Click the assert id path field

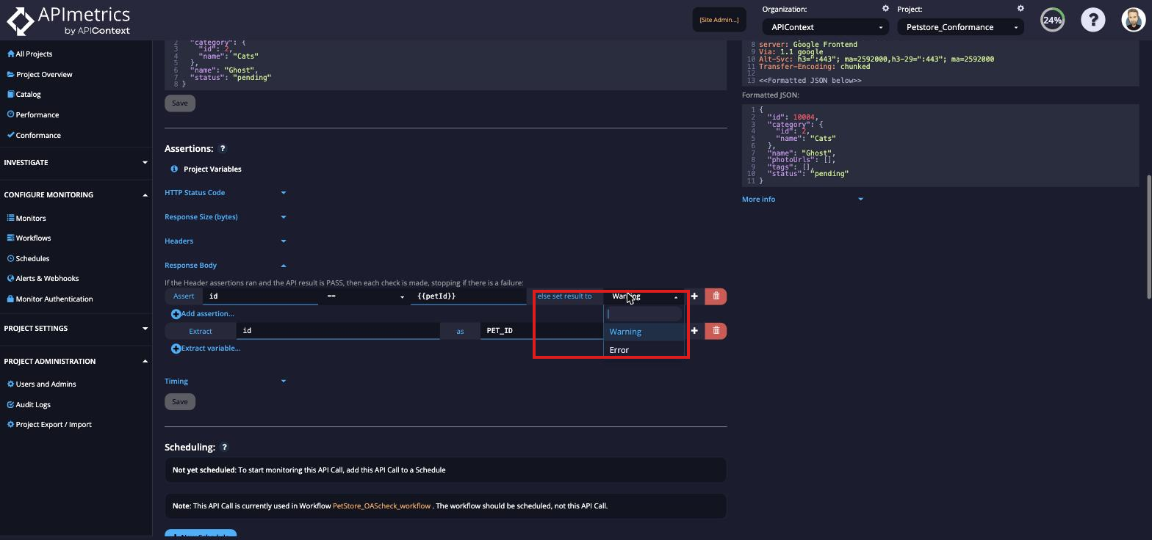pos(260,296)
